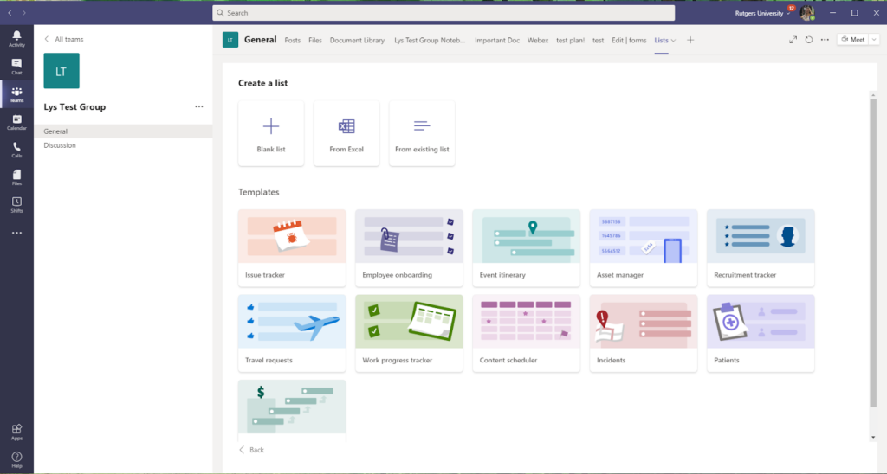Reload the tab with refresh icon
Viewport: 887px width, 474px height.
809,40
